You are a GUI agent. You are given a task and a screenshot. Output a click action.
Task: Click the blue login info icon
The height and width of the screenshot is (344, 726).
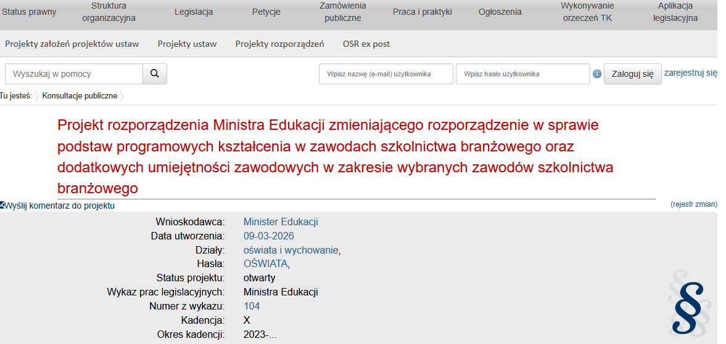[x=597, y=74]
